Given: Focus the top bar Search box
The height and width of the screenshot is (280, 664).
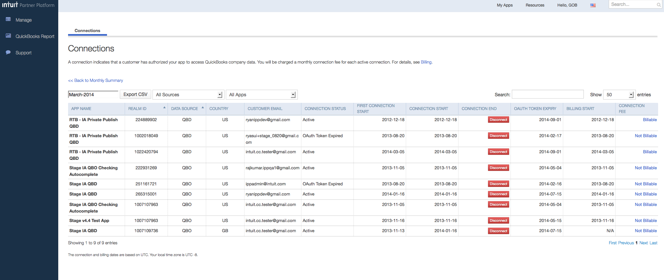Looking at the screenshot, I should tap(635, 5).
